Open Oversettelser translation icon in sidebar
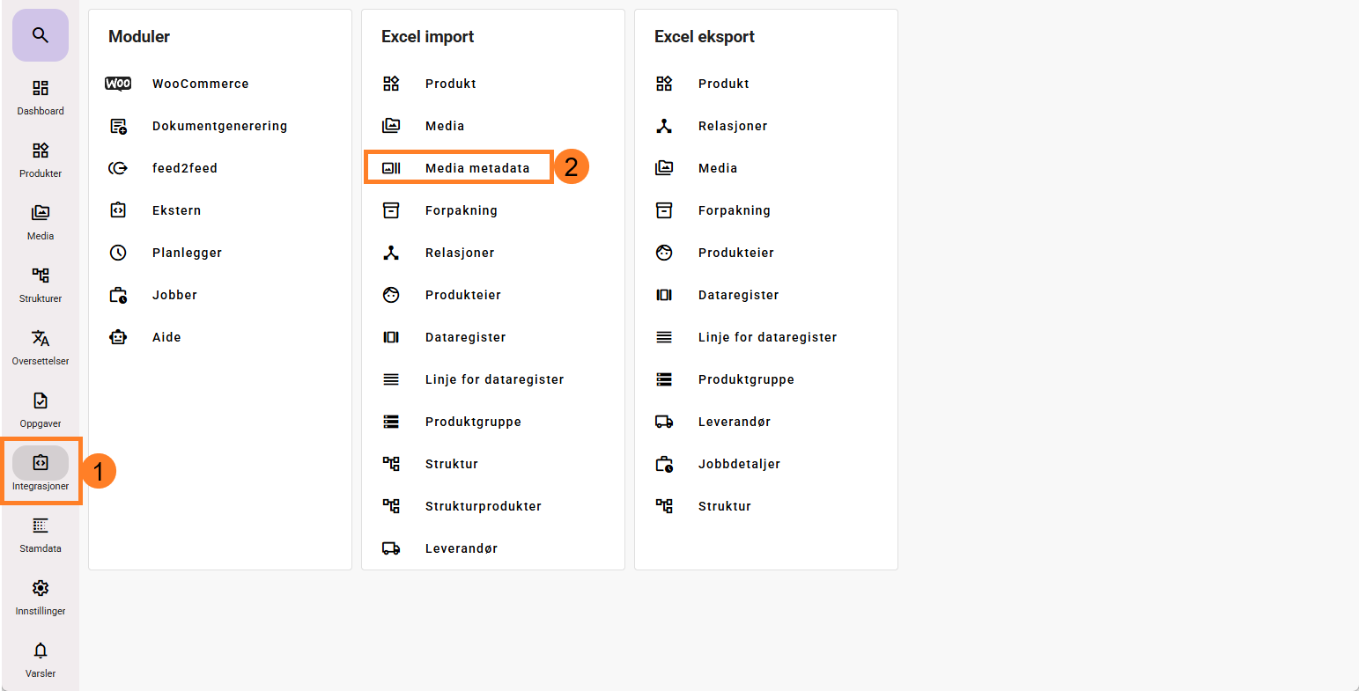Image resolution: width=1359 pixels, height=691 pixels. (x=41, y=339)
